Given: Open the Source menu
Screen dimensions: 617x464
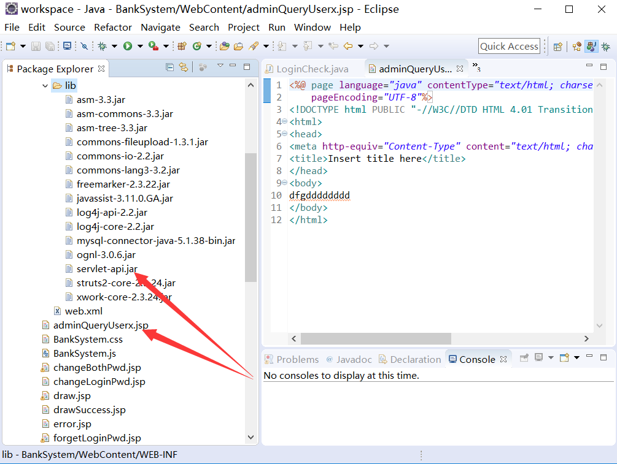Looking at the screenshot, I should 69,28.
